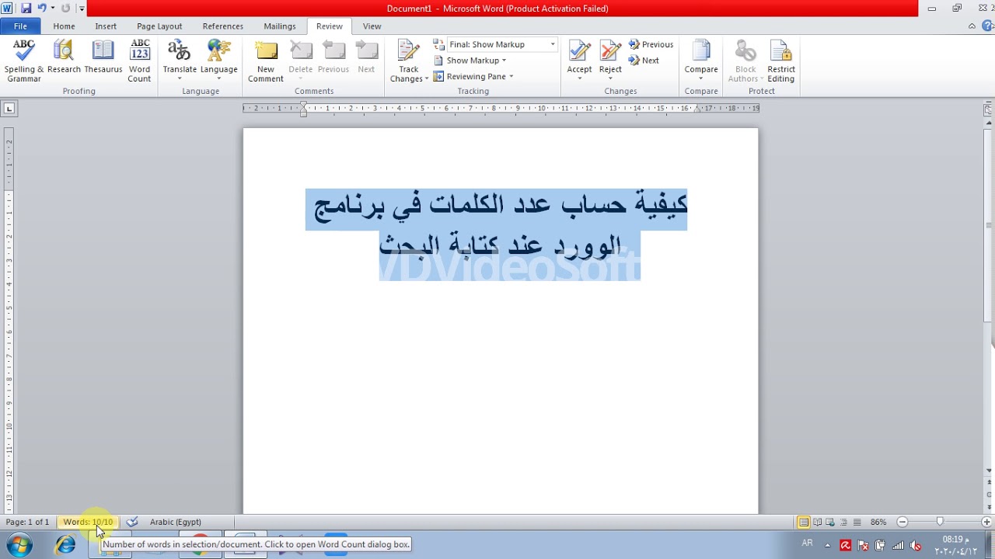
Task: Click the network signal tray icon
Action: click(x=898, y=545)
